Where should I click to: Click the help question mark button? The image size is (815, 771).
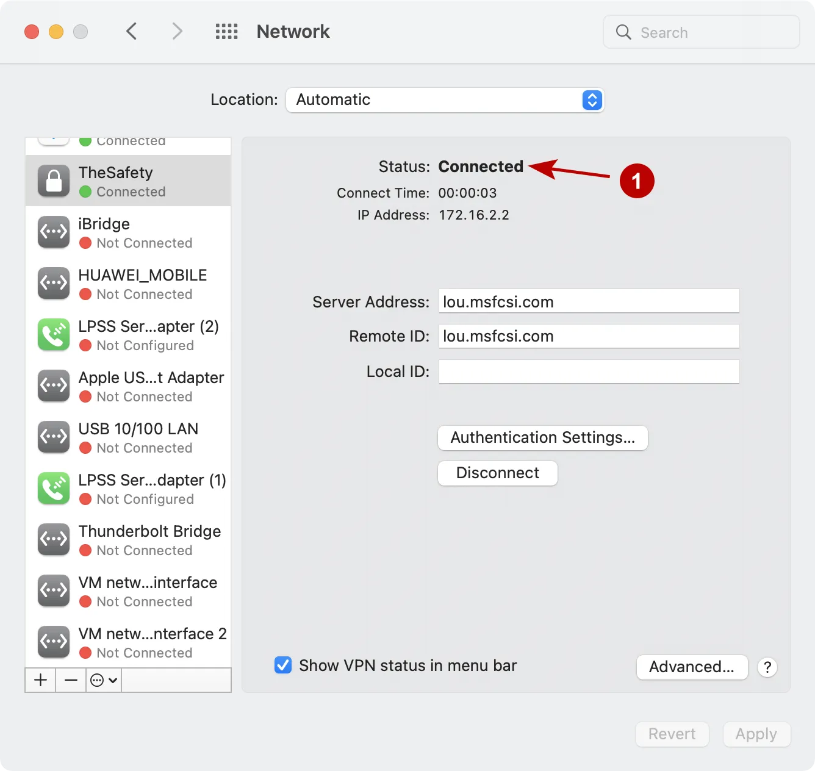[x=767, y=667]
